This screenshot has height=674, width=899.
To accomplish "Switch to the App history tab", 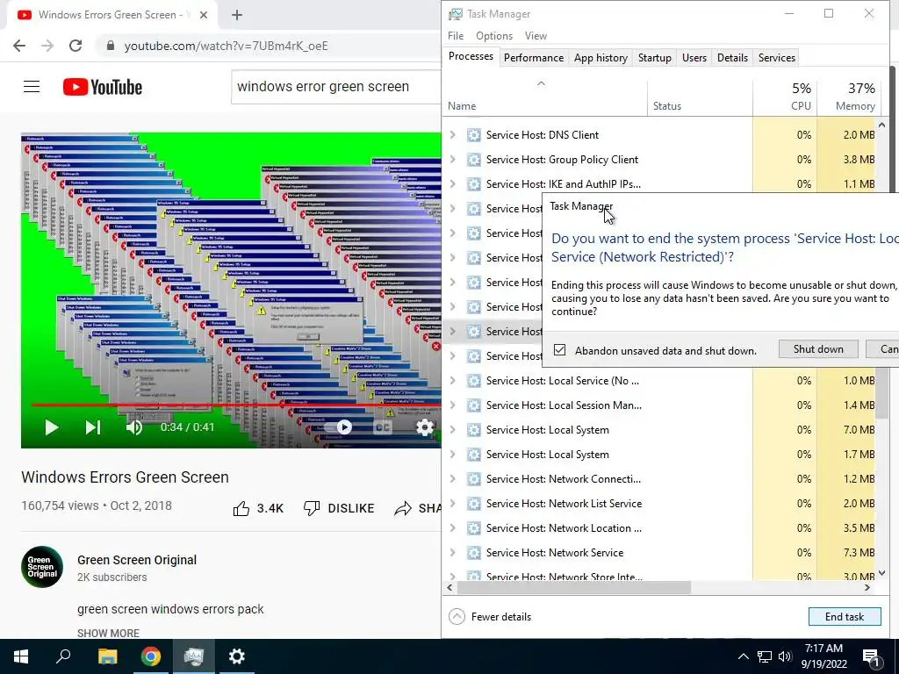I will tap(601, 58).
